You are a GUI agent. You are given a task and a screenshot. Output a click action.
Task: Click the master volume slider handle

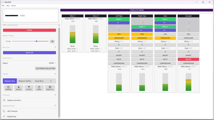tap(36, 41)
